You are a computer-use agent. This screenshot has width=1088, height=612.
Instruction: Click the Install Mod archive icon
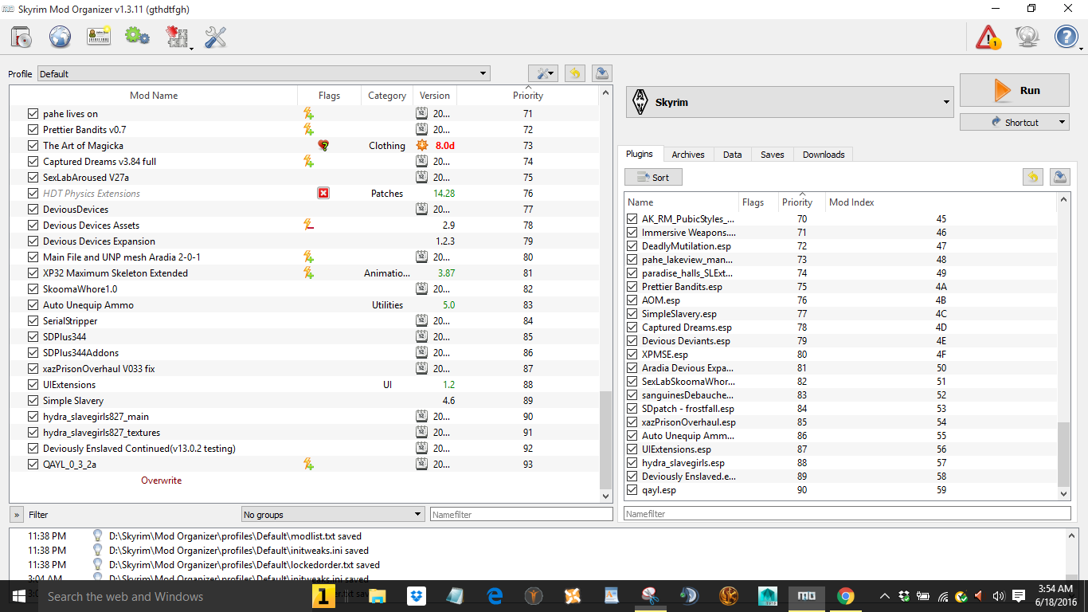point(22,37)
